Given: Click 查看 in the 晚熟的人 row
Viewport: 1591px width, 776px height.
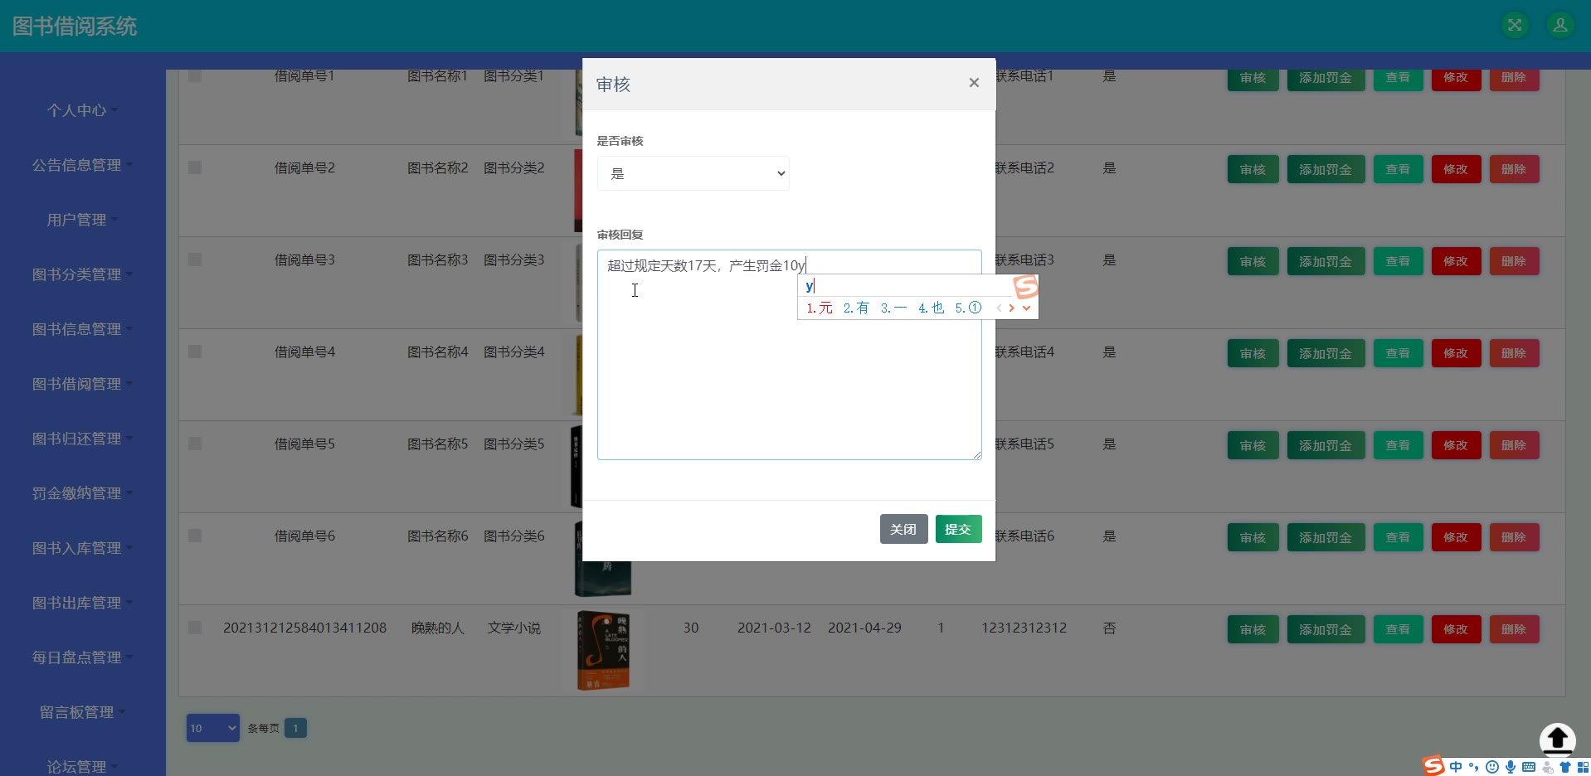Looking at the screenshot, I should pyautogui.click(x=1398, y=629).
